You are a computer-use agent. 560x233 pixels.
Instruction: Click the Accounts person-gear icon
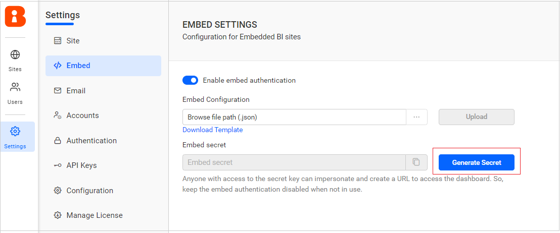(58, 115)
